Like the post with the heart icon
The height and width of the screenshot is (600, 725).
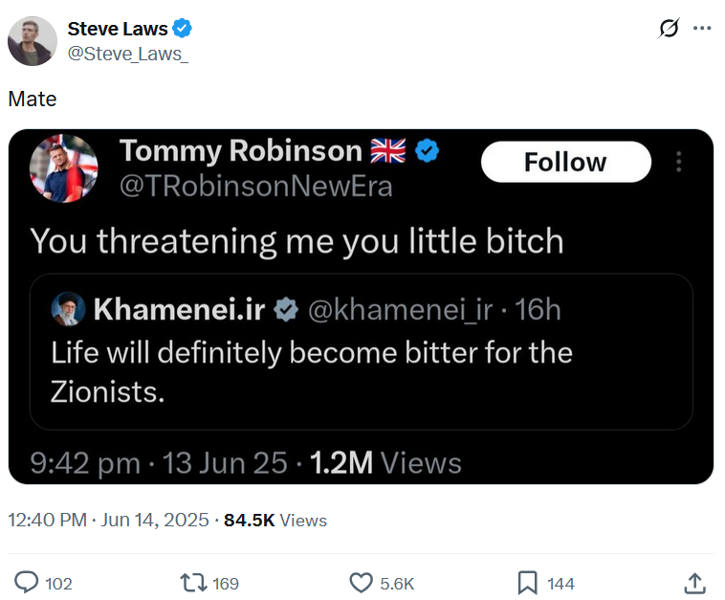[x=361, y=583]
